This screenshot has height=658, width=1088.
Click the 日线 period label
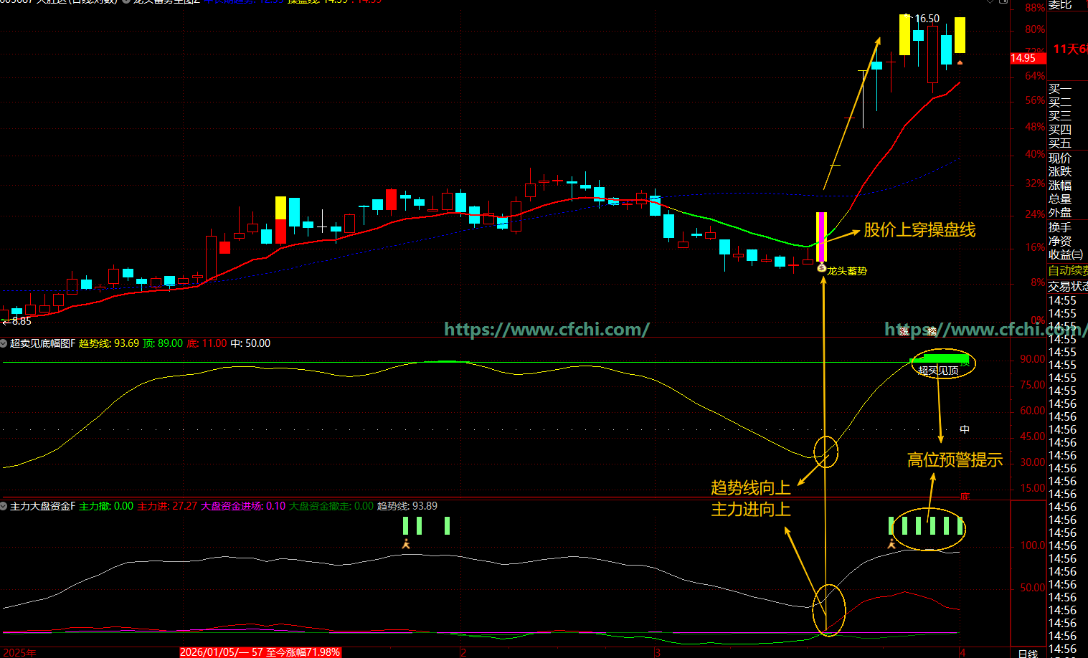(1028, 653)
